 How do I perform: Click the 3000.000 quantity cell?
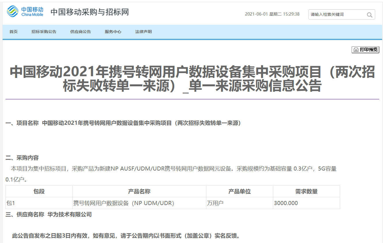pyautogui.click(x=307, y=203)
